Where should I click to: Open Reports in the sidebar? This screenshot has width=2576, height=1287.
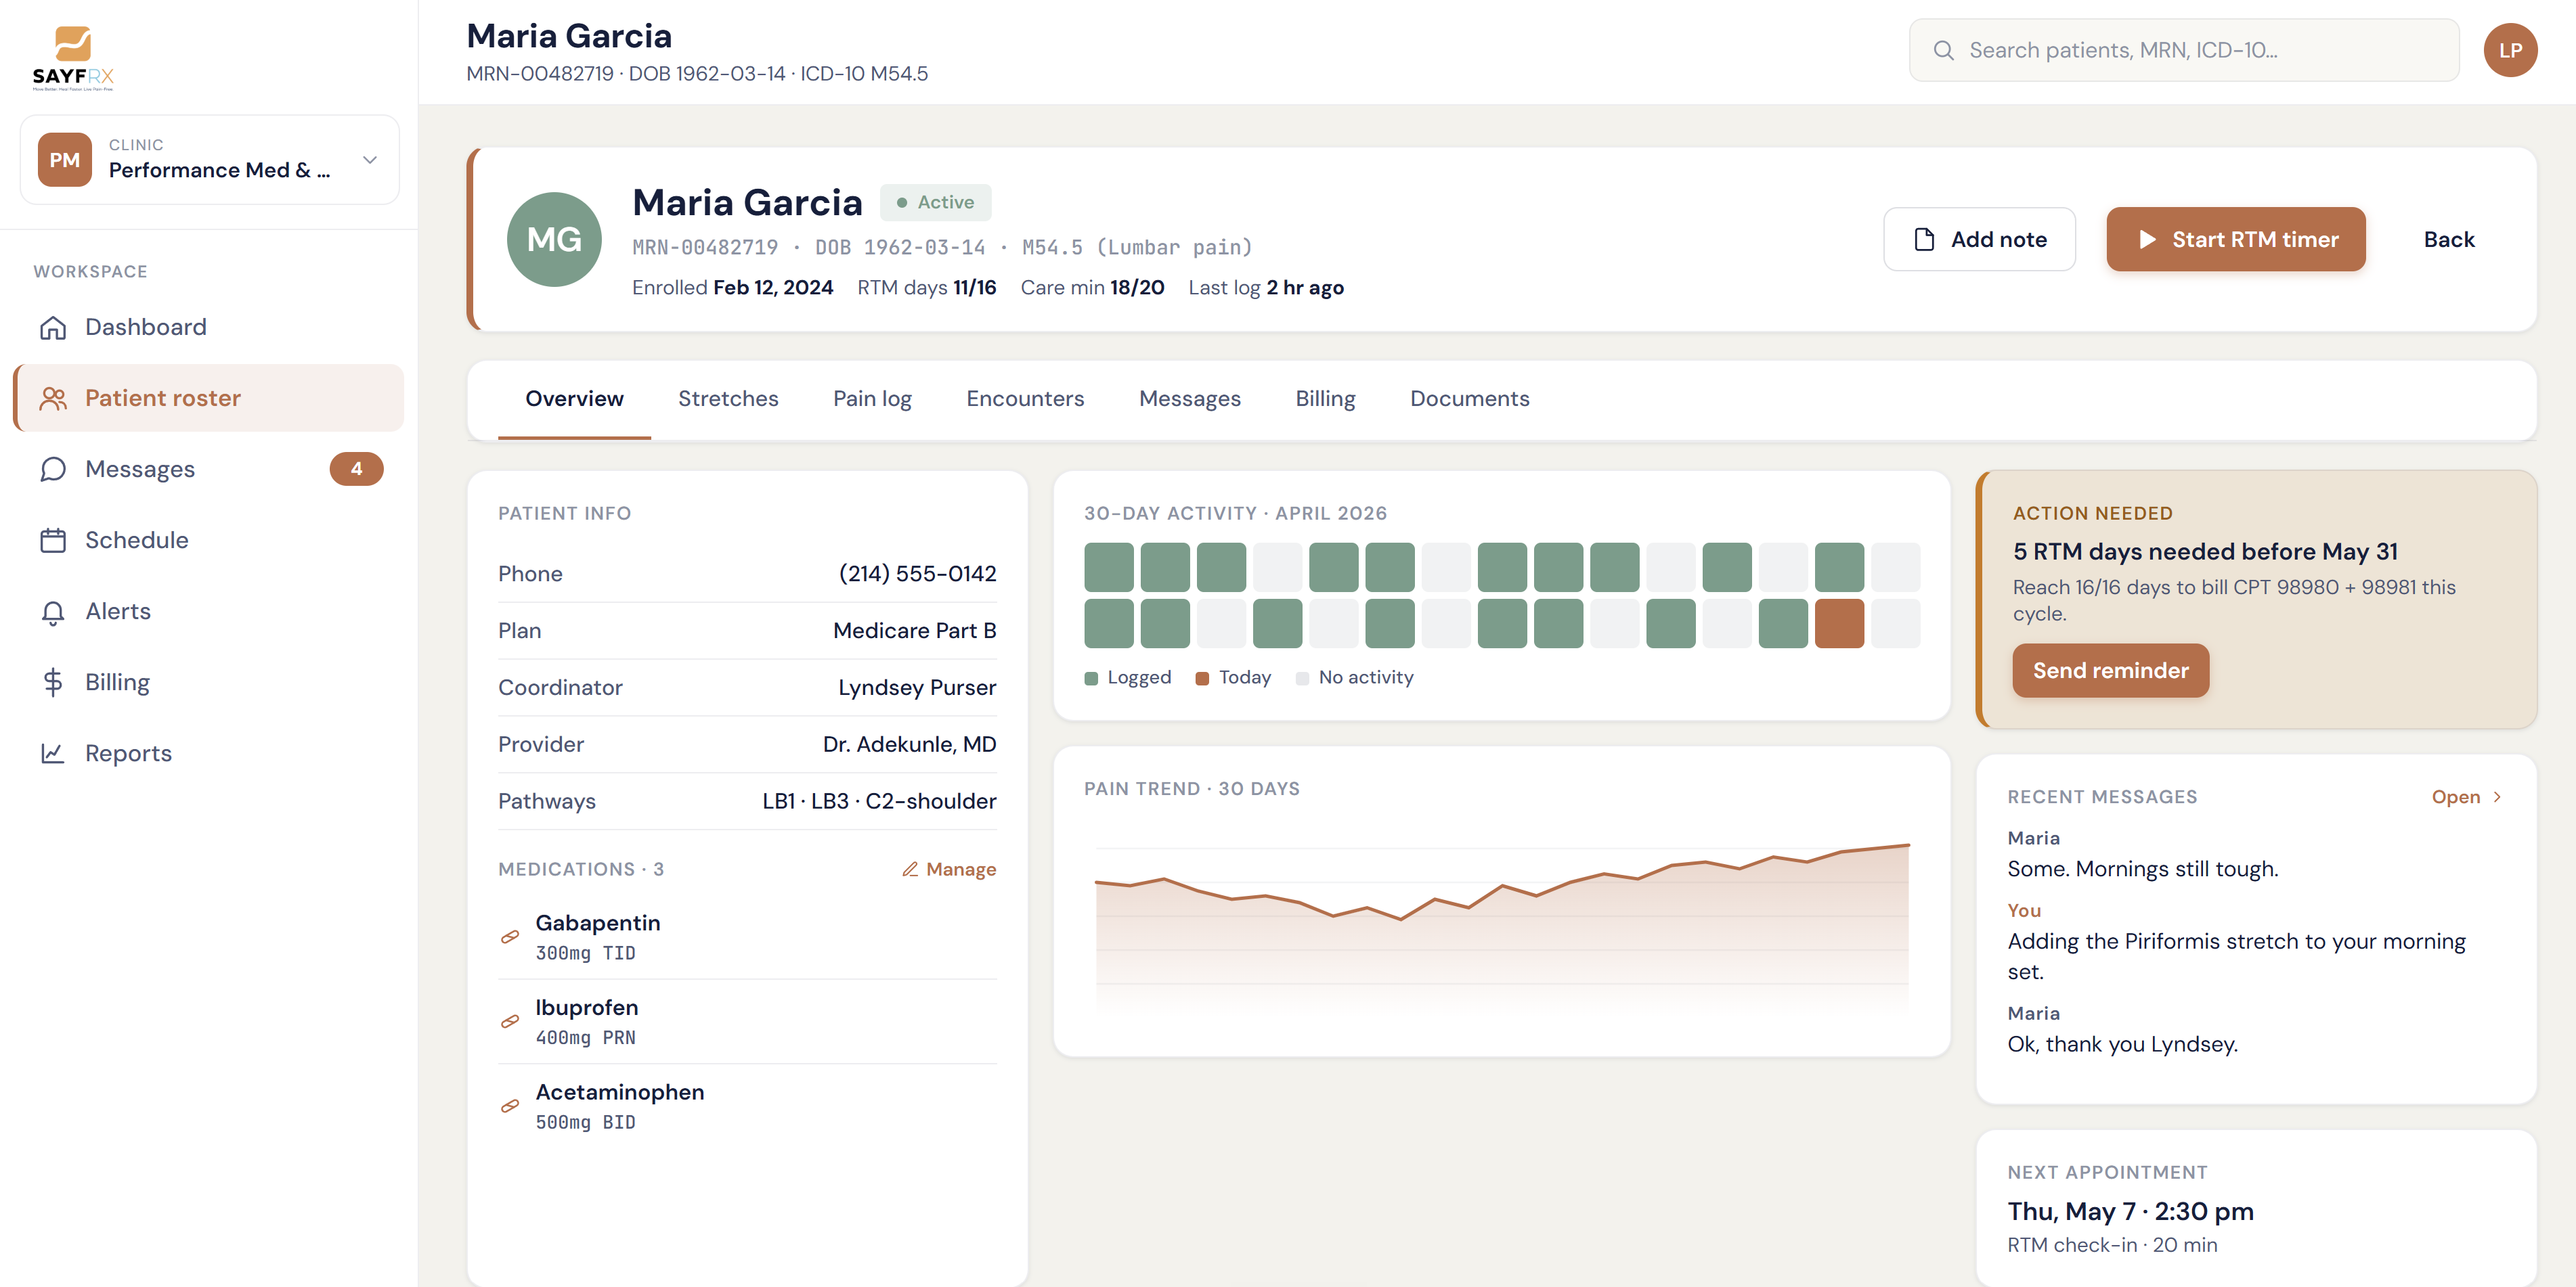[209, 753]
